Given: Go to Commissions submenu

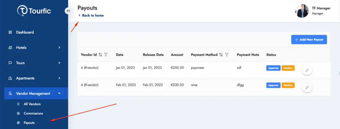Looking at the screenshot, I should point(34,113).
